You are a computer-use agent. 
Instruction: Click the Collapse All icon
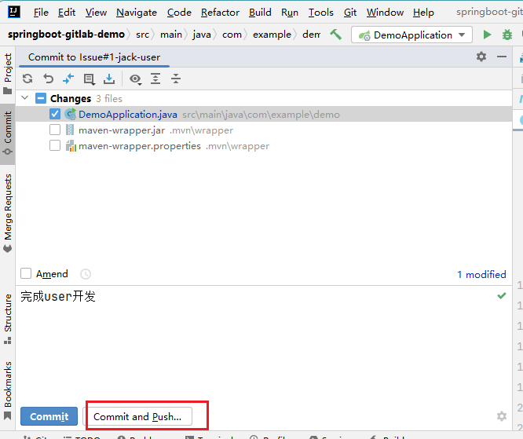[x=176, y=79]
